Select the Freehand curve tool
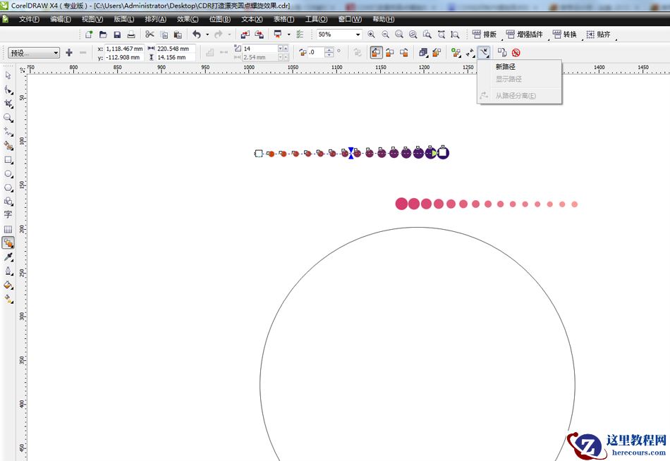670x461 pixels. pyautogui.click(x=8, y=132)
